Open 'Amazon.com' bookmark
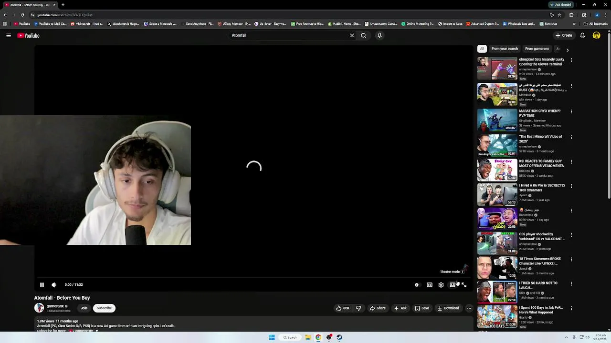 click(x=382, y=24)
